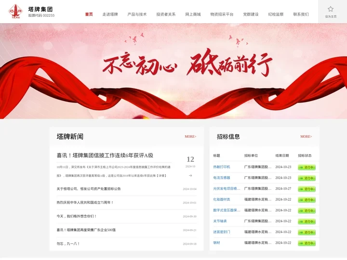Open the 纪检监察 menu
The image size is (347, 260).
276,14
